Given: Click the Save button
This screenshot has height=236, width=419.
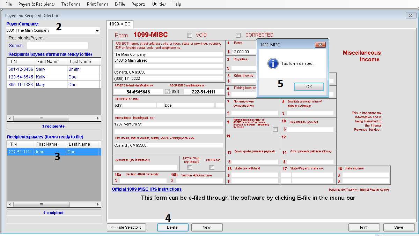Looking at the screenshot, I should pyautogui.click(x=399, y=227).
